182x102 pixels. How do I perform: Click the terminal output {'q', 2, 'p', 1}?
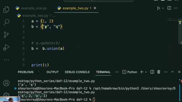[32, 96]
